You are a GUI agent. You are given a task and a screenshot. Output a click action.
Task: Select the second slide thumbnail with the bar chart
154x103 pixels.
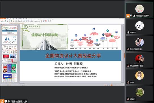point(10,40)
